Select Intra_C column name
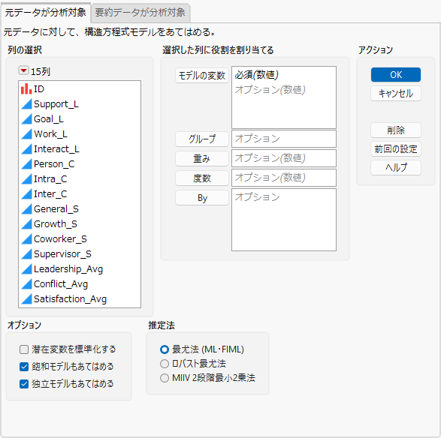Screen dimensions: 441x438 pyautogui.click(x=50, y=179)
